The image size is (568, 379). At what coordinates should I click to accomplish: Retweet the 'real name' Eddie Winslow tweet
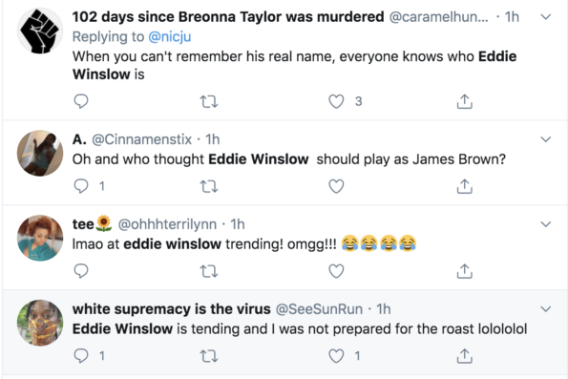pos(209,102)
